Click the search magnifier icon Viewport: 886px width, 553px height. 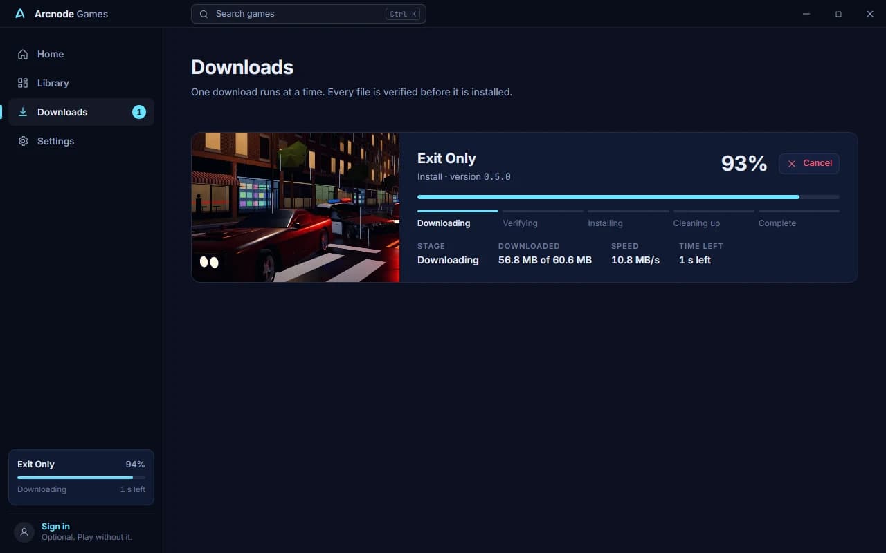204,14
